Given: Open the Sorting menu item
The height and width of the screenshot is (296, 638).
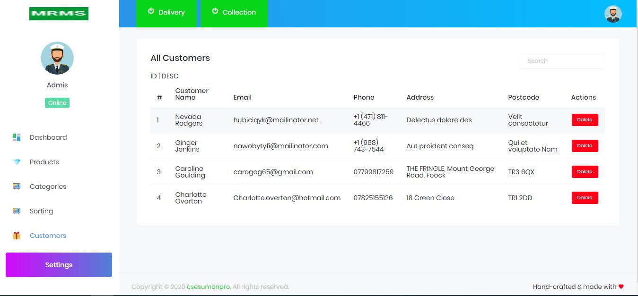Looking at the screenshot, I should coord(42,211).
